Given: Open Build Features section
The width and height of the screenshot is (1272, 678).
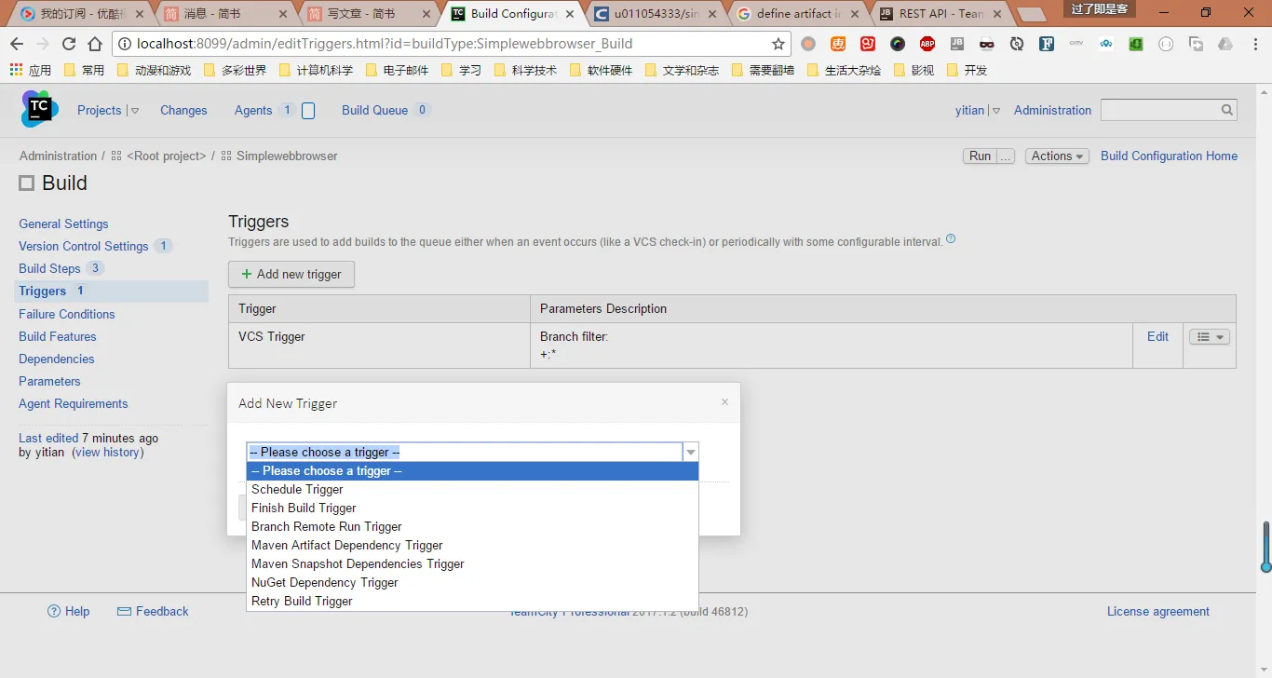Looking at the screenshot, I should click(x=58, y=336).
